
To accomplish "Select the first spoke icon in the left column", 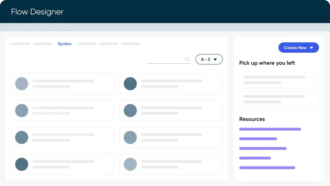I will 22,84.
